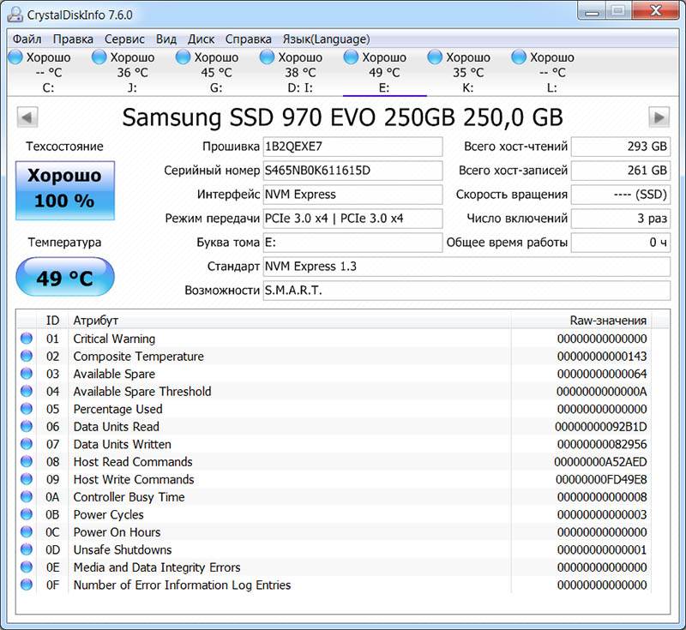
Task: Select disk C: status orb
Action: click(15, 57)
